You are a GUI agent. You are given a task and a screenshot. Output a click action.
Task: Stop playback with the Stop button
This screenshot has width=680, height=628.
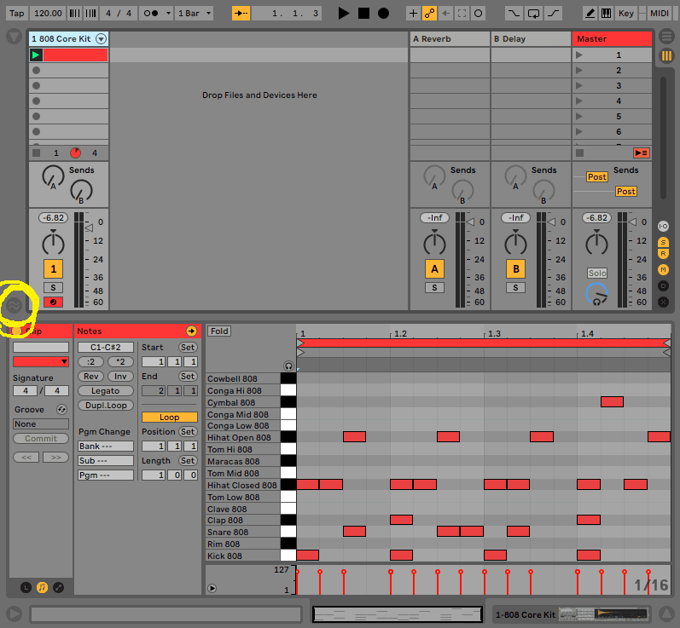pos(363,13)
